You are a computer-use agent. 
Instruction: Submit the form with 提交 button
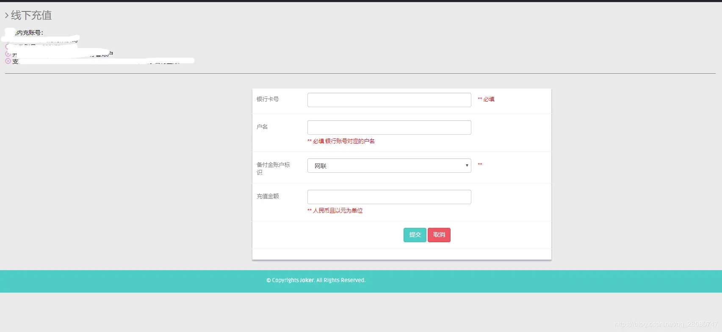(x=415, y=235)
